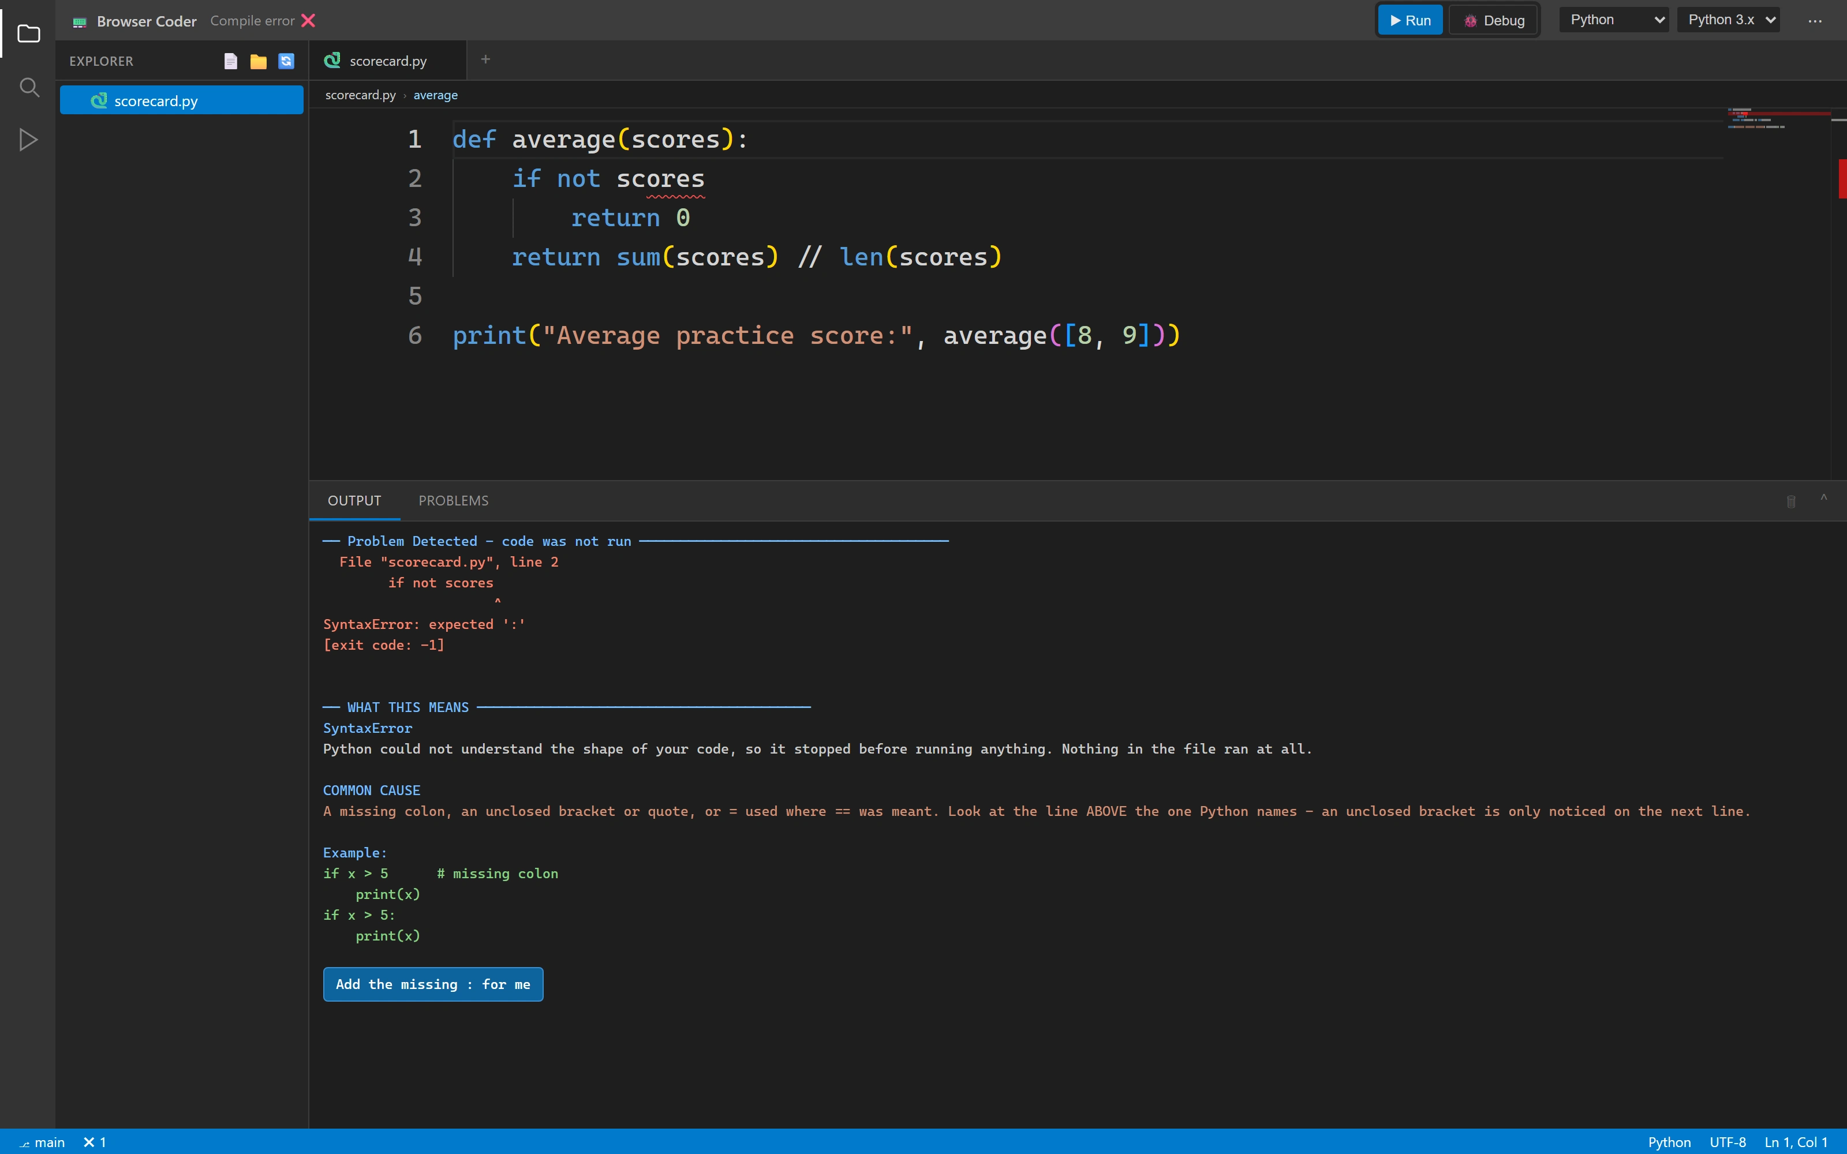
Task: Click line number 1 in the gutter
Action: pyautogui.click(x=414, y=139)
